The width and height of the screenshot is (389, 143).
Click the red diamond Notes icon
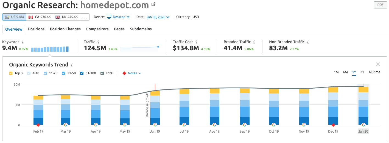pos(124,73)
